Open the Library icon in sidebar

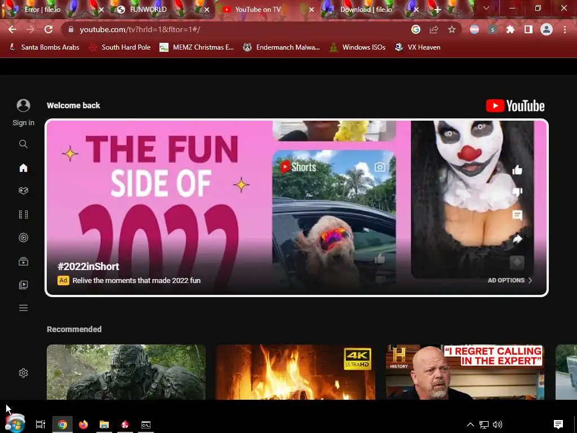click(x=23, y=285)
